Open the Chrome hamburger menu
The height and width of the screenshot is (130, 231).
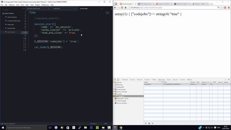pos(228,8)
